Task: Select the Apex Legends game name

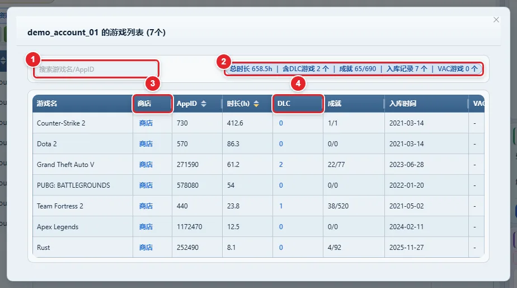Action: tap(58, 227)
